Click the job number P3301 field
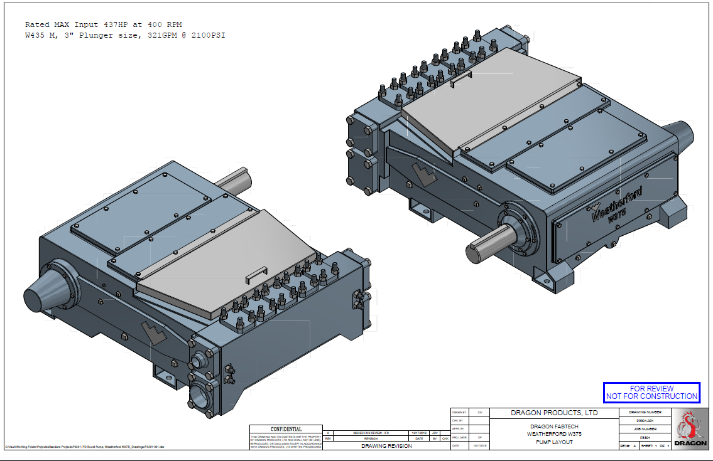Image resolution: width=713 pixels, height=461 pixels. pos(645,437)
